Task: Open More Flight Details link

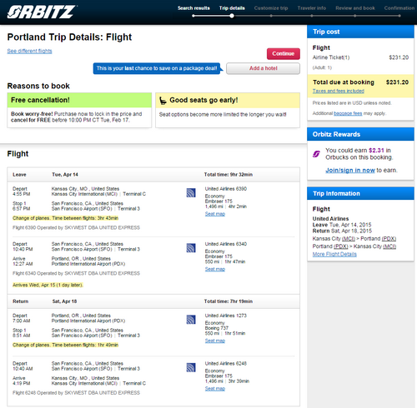Action: pos(334,254)
